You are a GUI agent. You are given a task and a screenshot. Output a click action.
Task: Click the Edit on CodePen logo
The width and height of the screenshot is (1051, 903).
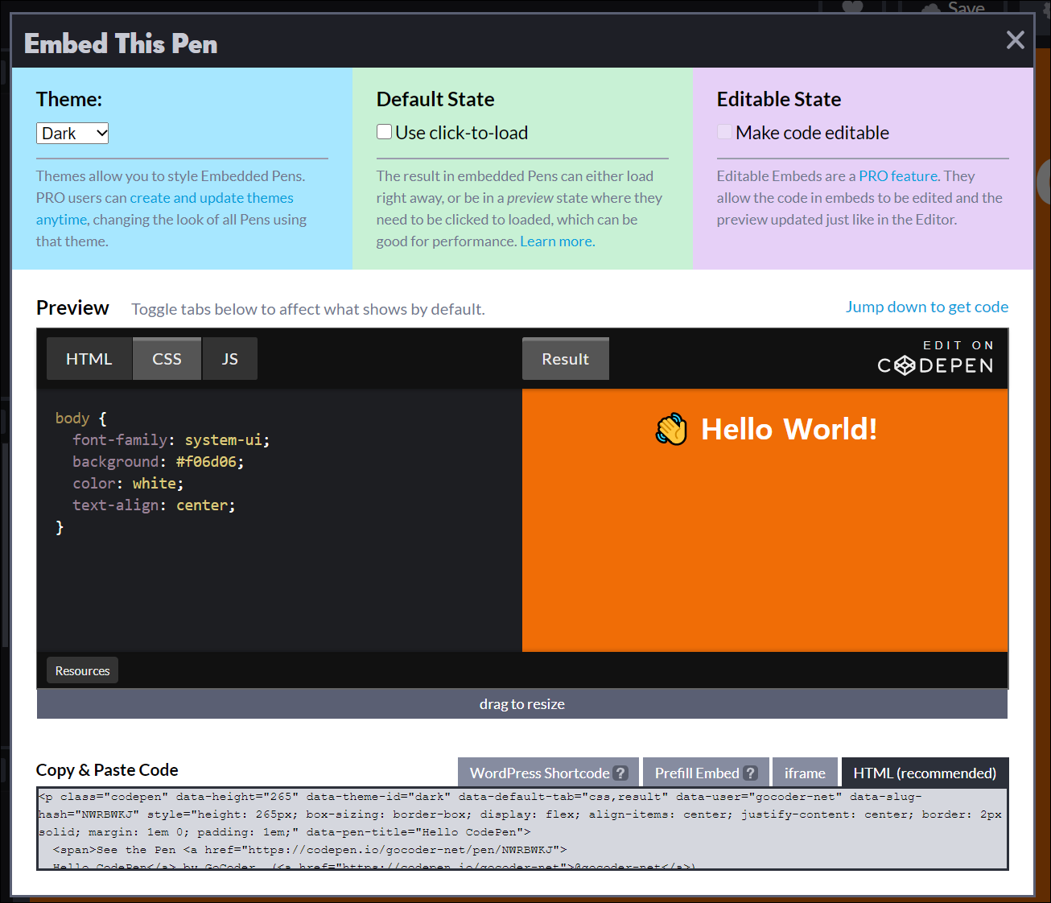coord(935,358)
